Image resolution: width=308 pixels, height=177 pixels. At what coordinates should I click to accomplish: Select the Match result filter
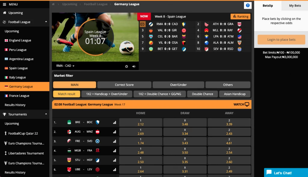pyautogui.click(x=66, y=94)
